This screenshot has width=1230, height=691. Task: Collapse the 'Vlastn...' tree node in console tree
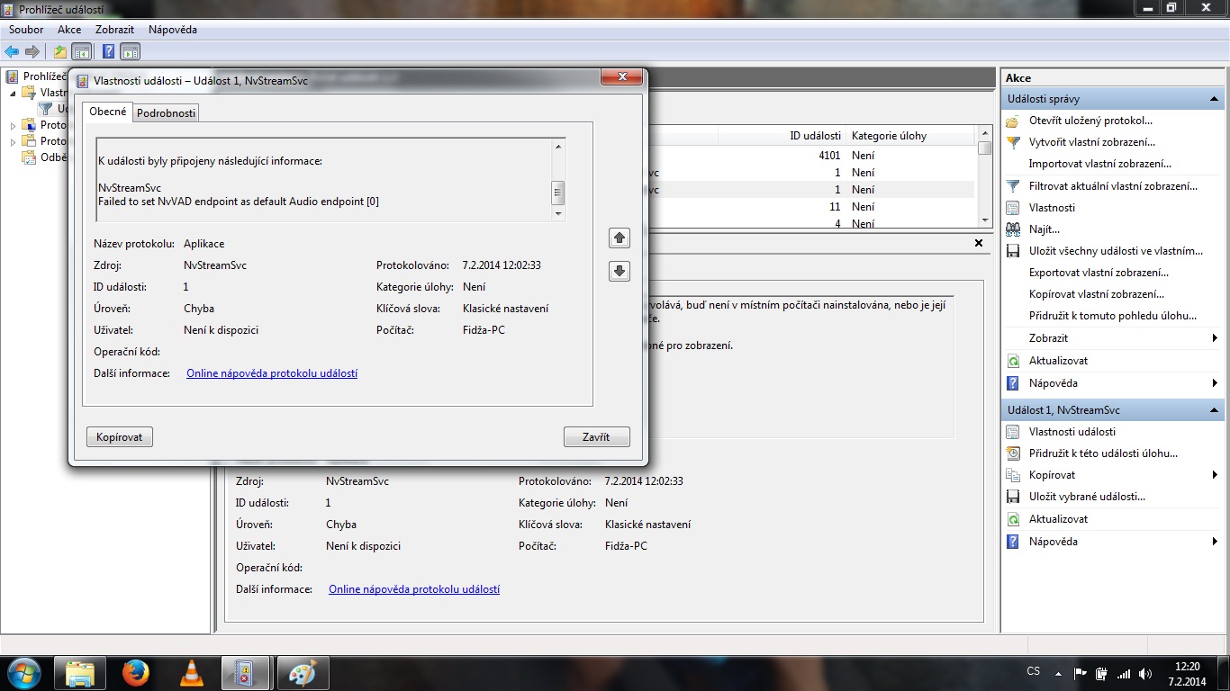pos(14,93)
